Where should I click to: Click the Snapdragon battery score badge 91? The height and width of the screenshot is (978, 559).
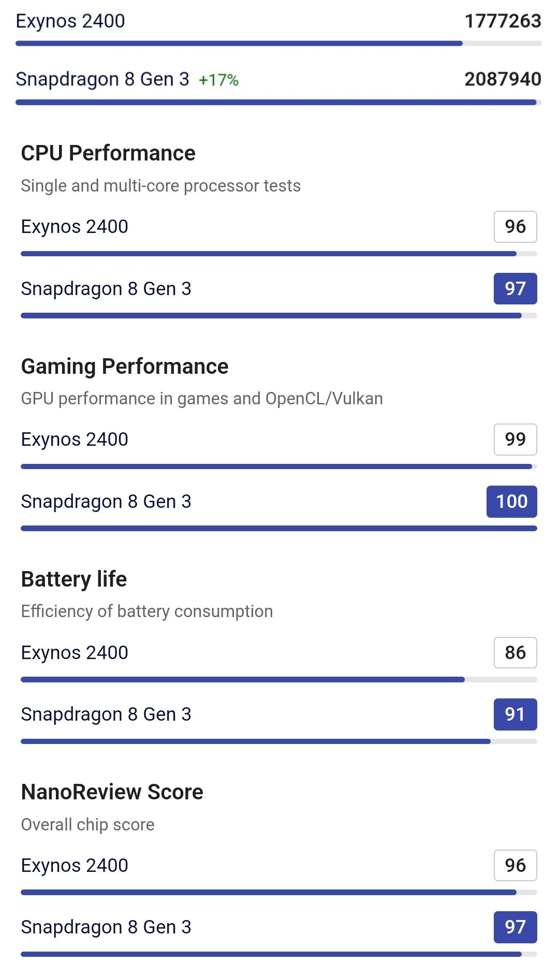tap(515, 714)
